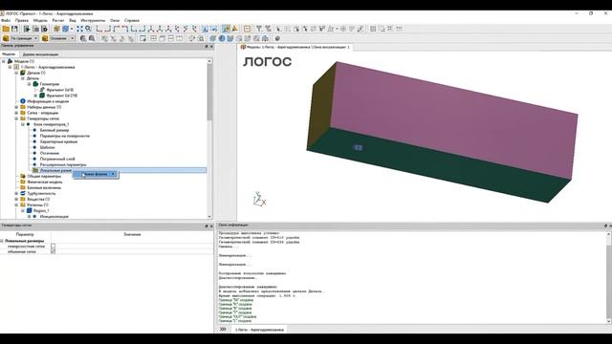Image resolution: width=612 pixels, height=344 pixels.
Task: Select the Базовые величины tree item
Action: click(44, 187)
